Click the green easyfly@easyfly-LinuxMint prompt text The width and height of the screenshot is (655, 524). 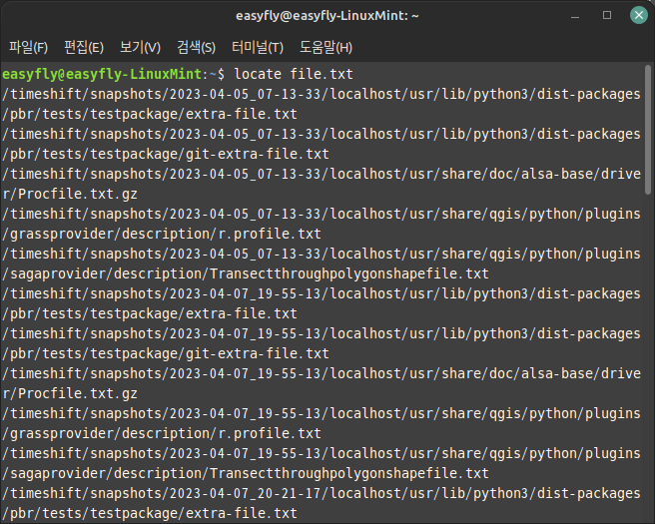point(102,74)
